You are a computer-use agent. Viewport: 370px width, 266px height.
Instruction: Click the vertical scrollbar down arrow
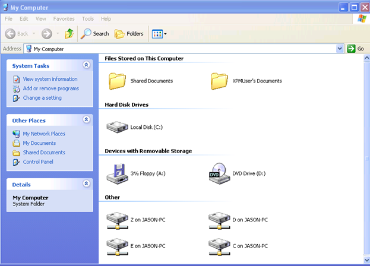366,260
